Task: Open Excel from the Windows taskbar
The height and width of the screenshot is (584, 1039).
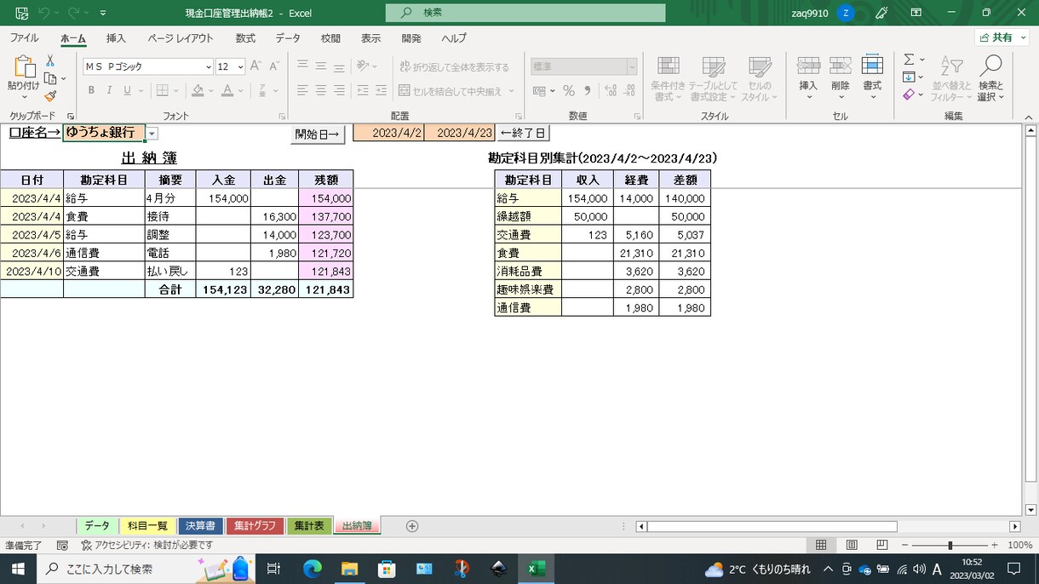Action: coord(537,569)
